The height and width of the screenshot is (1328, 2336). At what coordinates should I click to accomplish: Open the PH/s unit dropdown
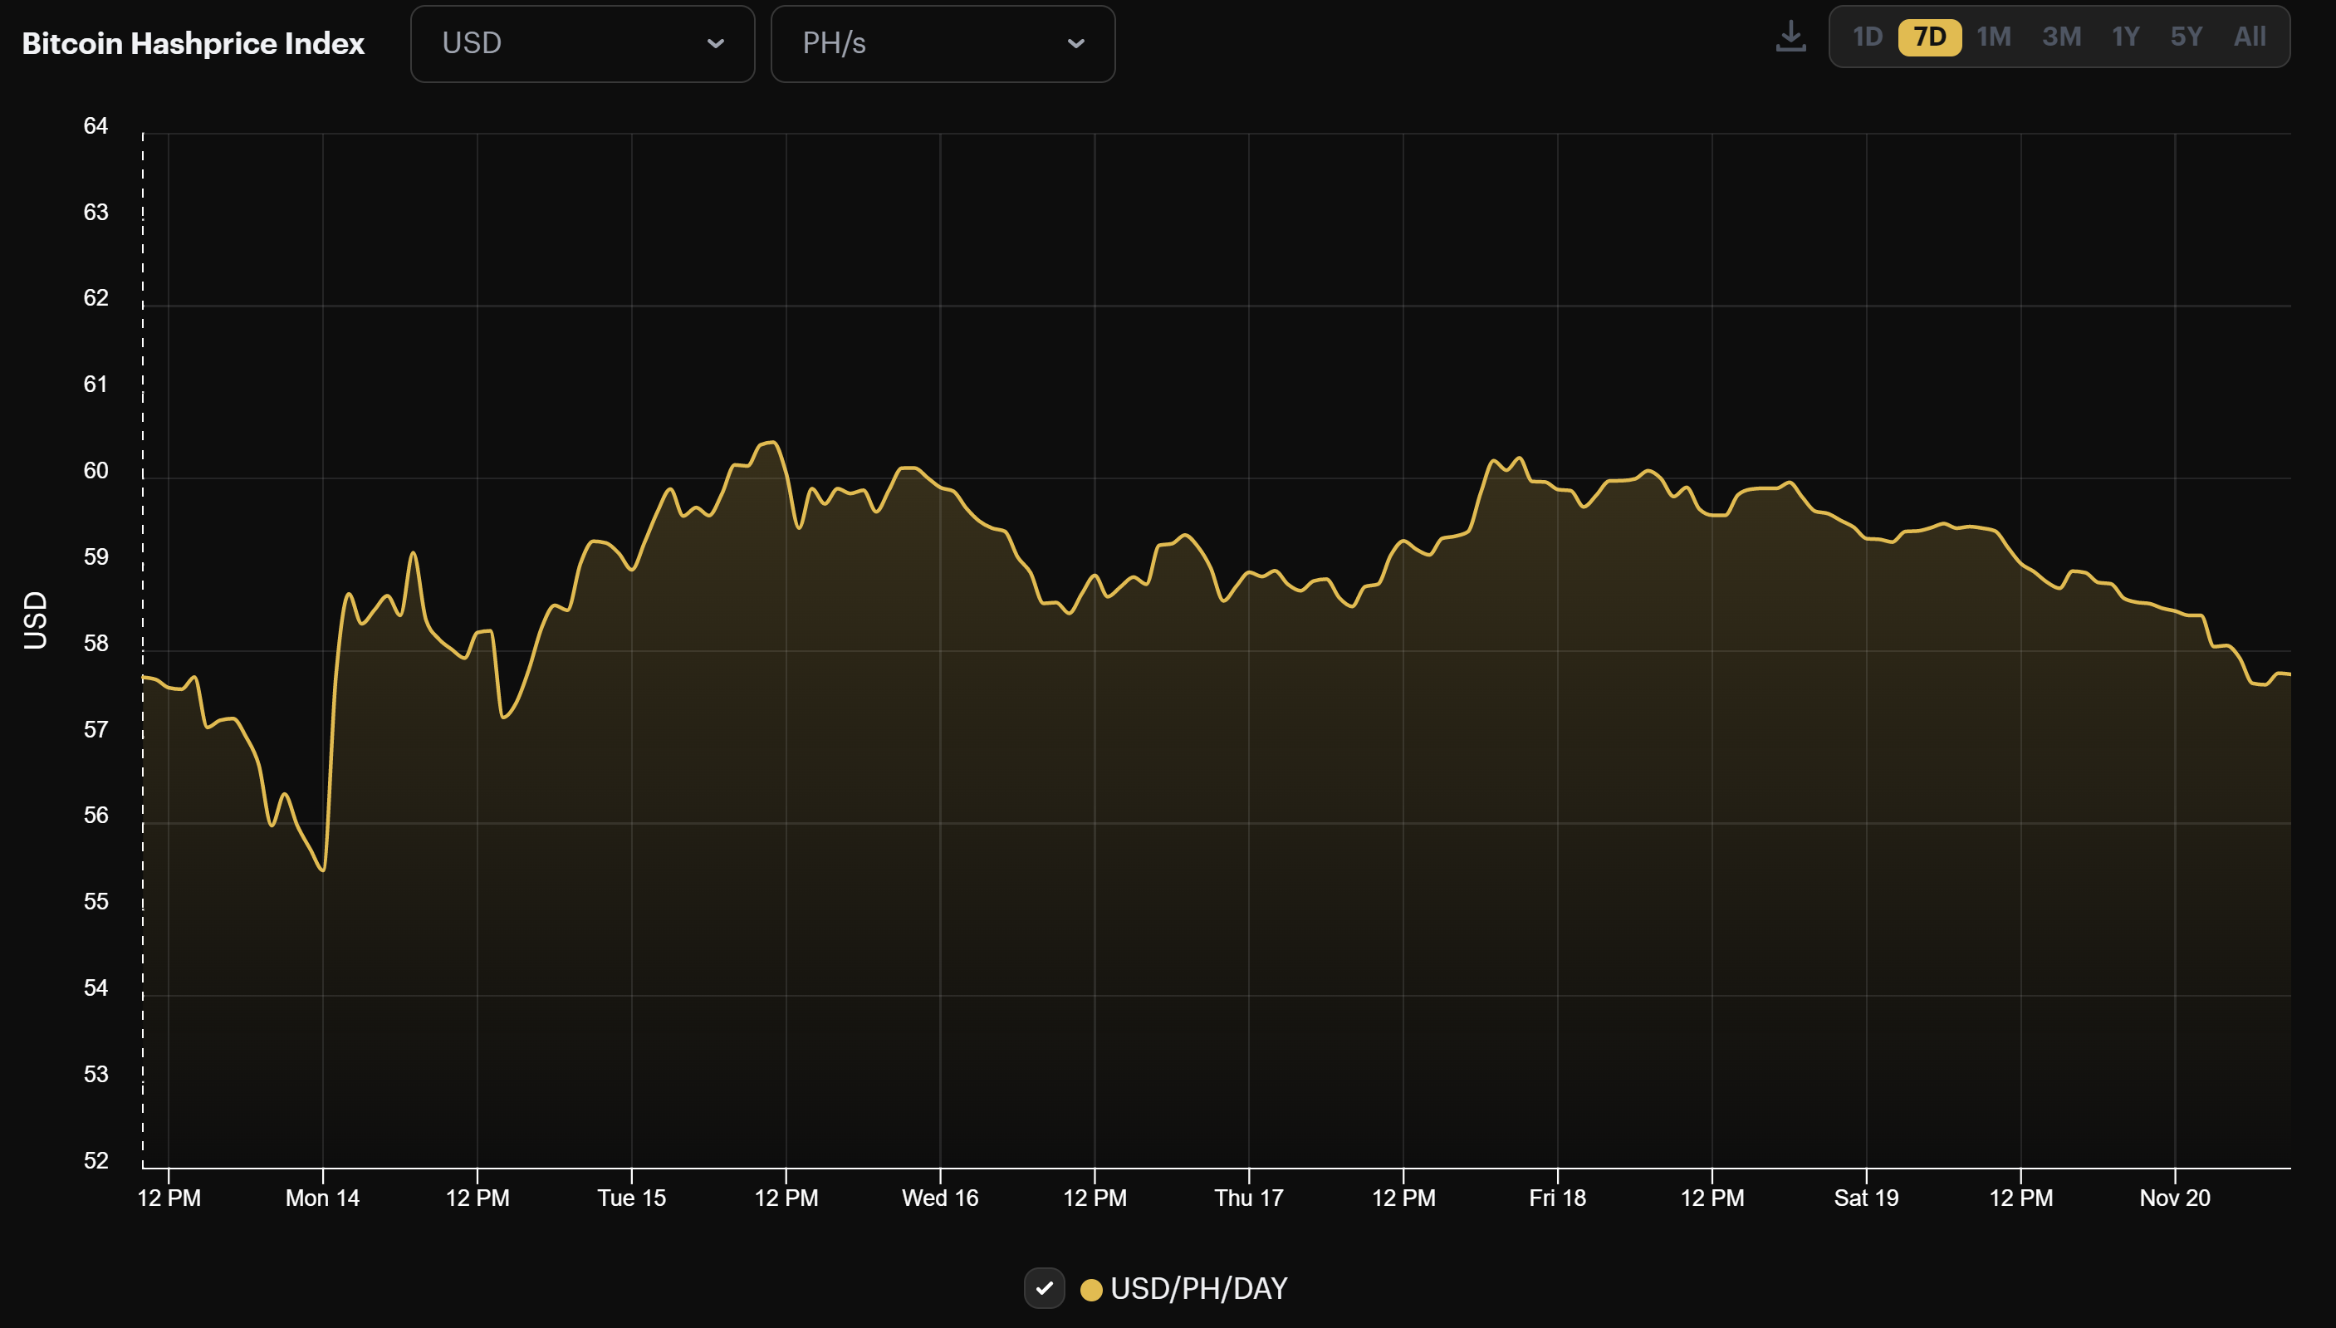click(x=942, y=43)
